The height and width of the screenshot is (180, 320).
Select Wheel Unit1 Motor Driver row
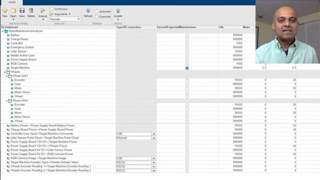[22, 92]
